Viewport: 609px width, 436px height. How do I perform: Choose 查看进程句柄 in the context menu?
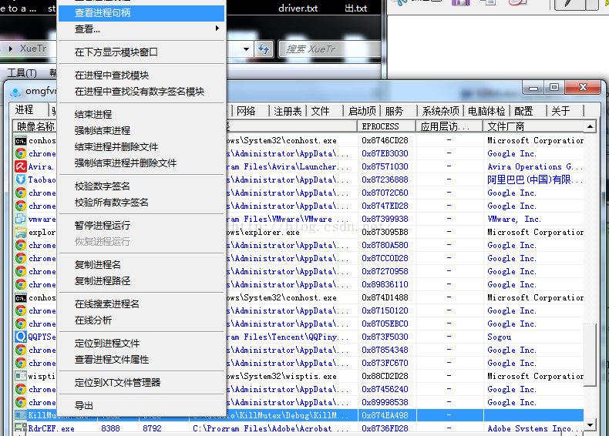point(141,13)
